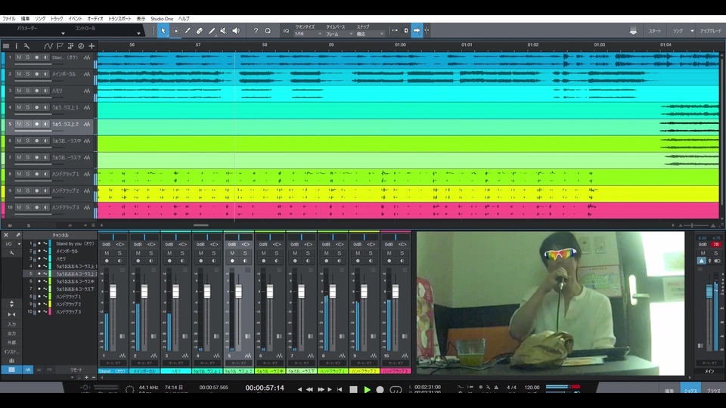The width and height of the screenshot is (726, 408).
Task: Click the Stop button in transport
Action: click(353, 389)
